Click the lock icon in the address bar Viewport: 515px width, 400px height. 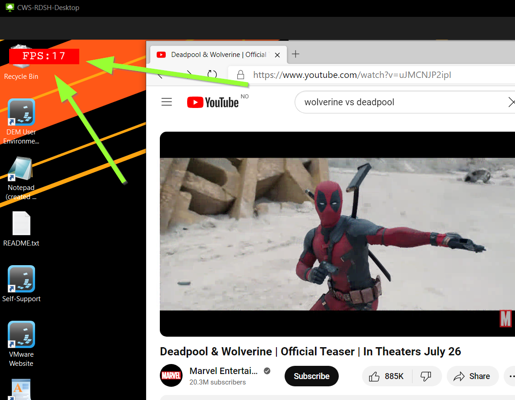240,75
